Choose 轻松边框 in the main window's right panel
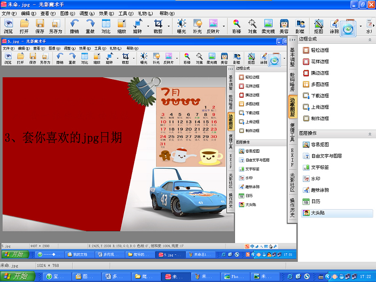 [x=316, y=50]
